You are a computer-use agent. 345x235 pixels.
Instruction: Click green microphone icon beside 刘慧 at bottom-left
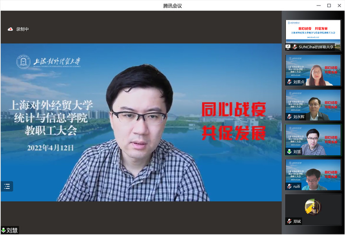tap(3, 231)
